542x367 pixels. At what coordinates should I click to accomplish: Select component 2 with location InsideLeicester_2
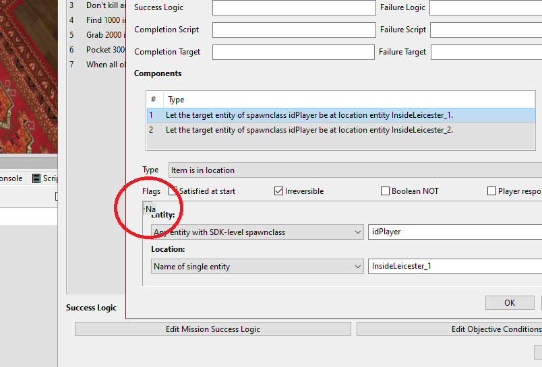[309, 130]
